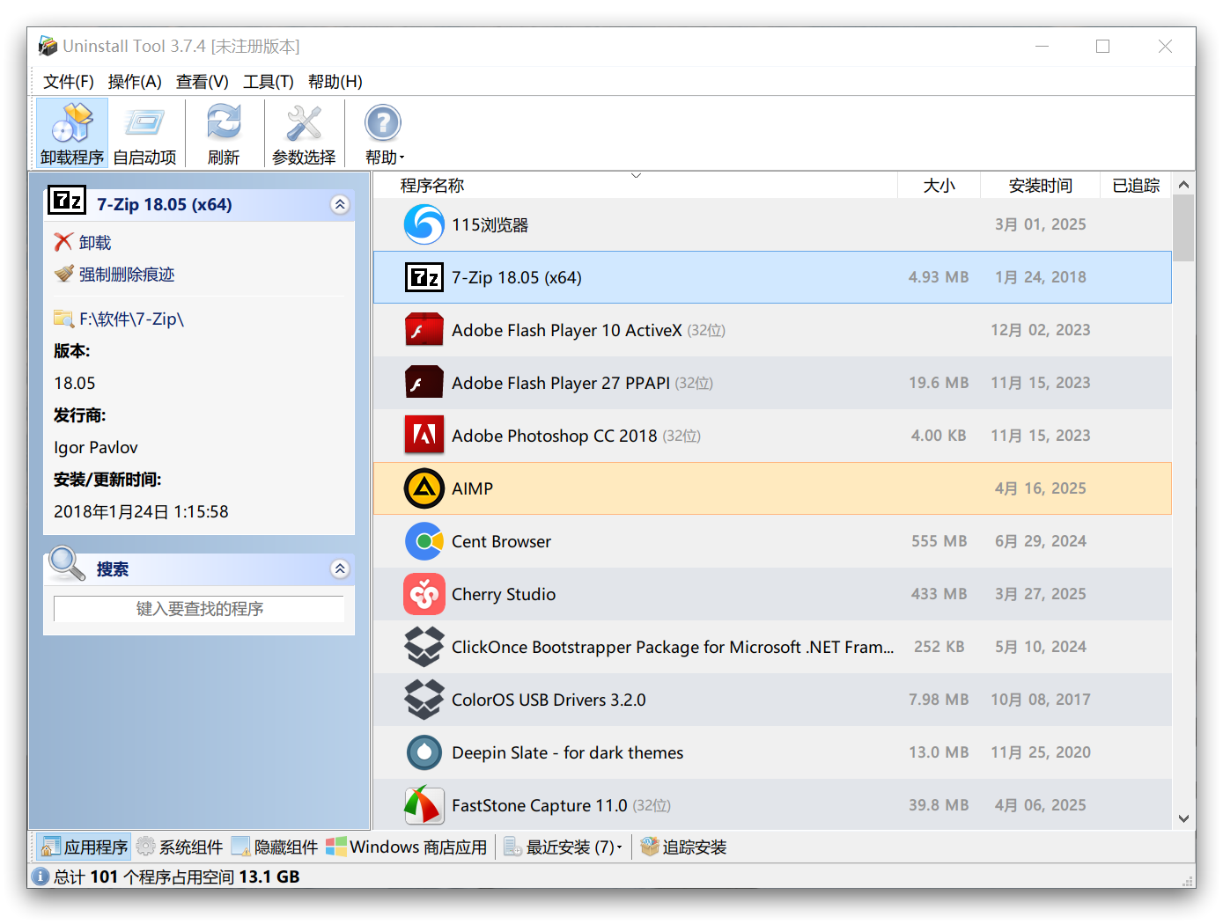
Task: Switch to the System components (系统组件) tab
Action: click(x=180, y=847)
